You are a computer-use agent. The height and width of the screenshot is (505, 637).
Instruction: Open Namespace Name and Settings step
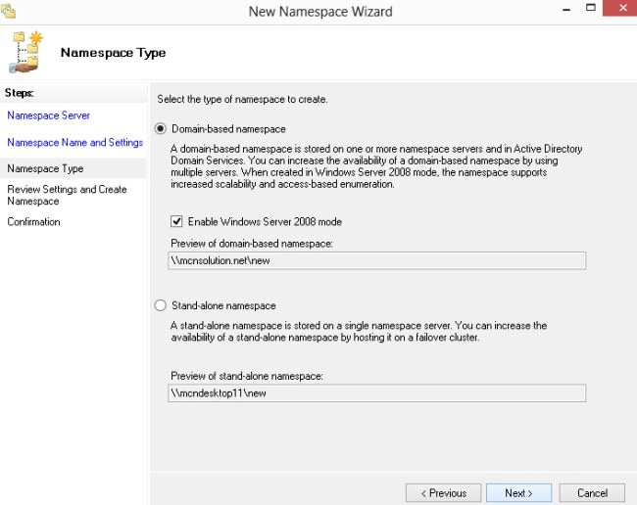pos(75,142)
